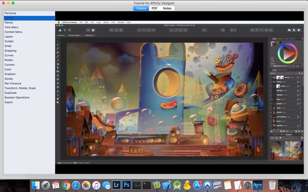Click the Document Setup button
Screen dimensions: 308x192
click(74, 35)
